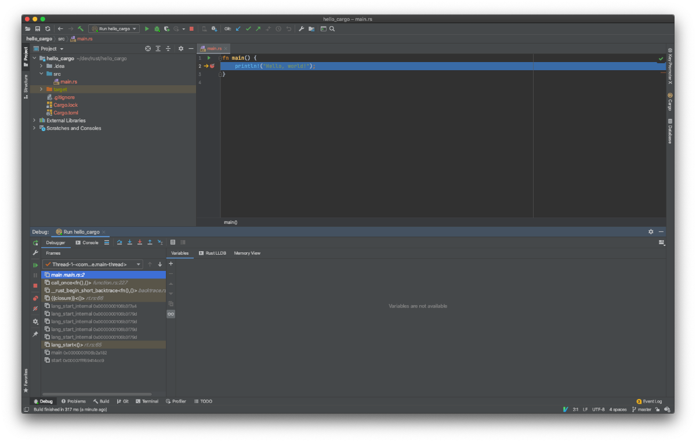Select Cargo.toml in project tree
Viewport: 696px width, 442px height.
click(61, 113)
